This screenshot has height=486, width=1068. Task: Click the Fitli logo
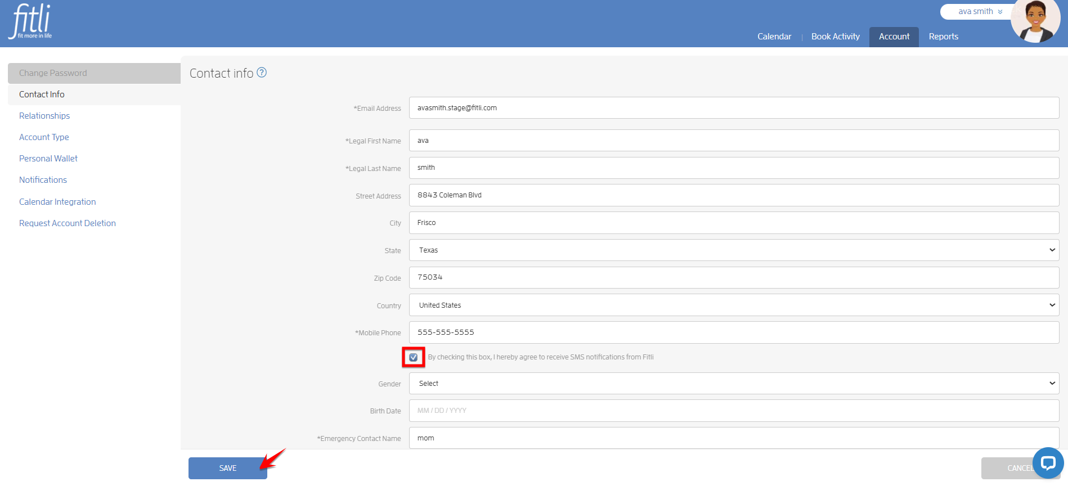[30, 21]
